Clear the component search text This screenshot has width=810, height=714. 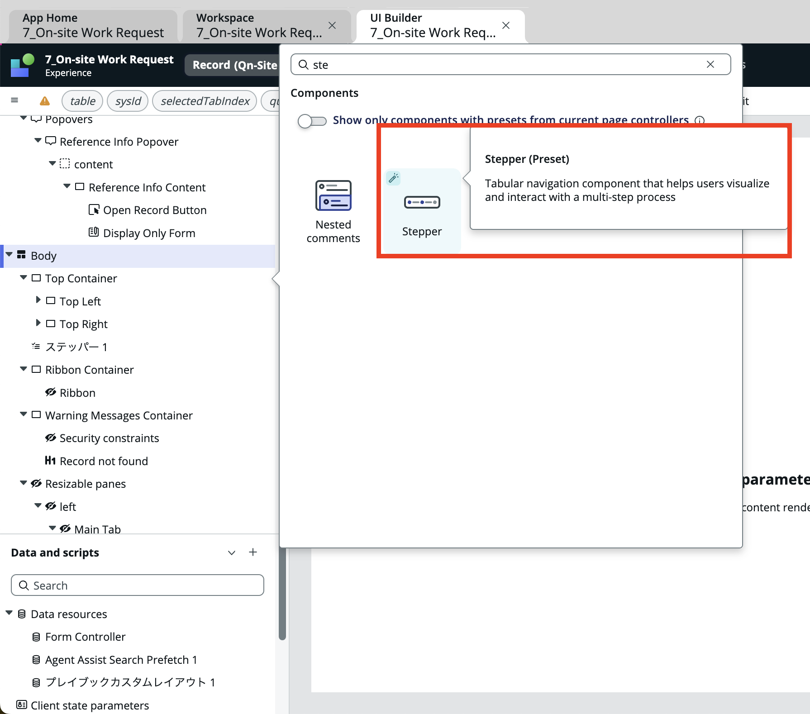(710, 64)
